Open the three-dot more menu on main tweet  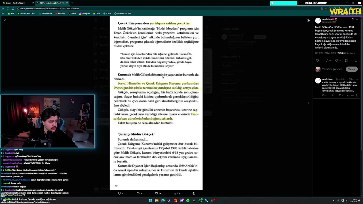tap(357, 19)
